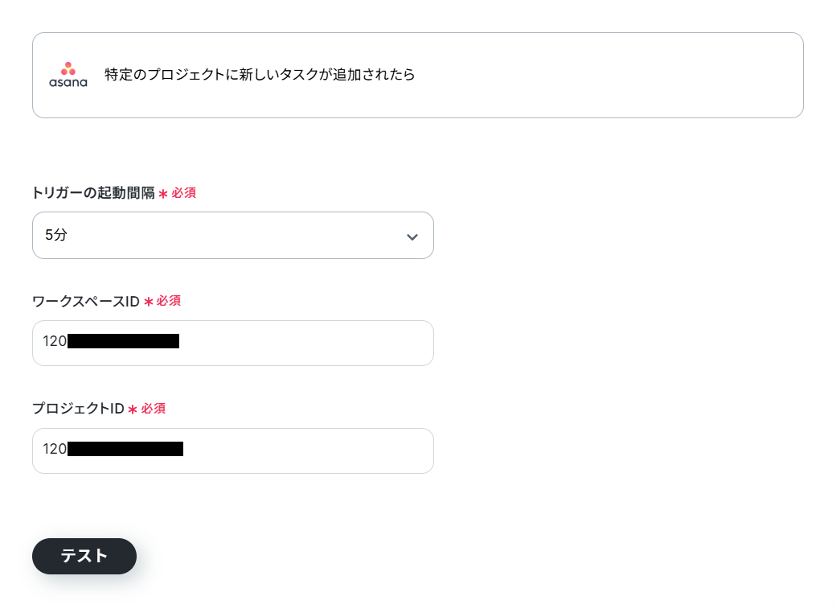Viewport: 836px width, 613px height.
Task: Click the blacked-out portion of プロジェクトID value
Action: click(125, 449)
